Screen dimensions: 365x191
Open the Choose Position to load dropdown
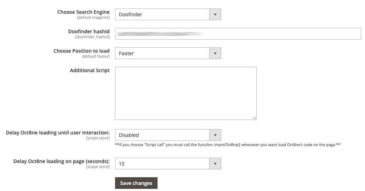click(x=162, y=53)
